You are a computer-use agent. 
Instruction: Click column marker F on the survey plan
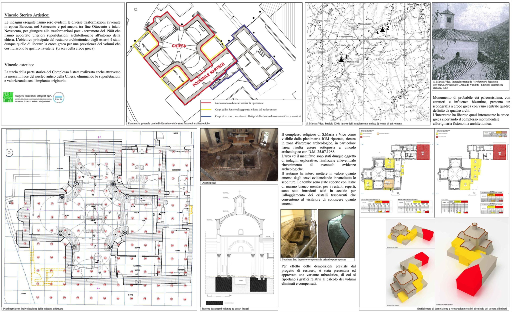point(74,247)
